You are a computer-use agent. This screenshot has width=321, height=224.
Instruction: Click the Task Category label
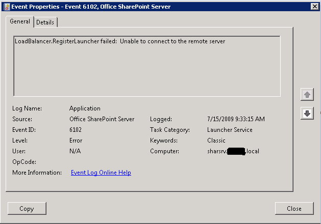tap(170, 130)
